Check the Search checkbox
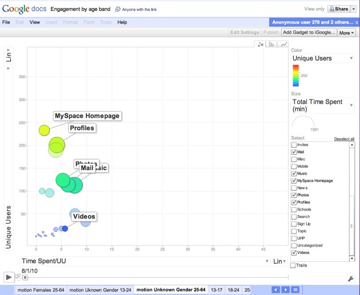 pos(294,217)
